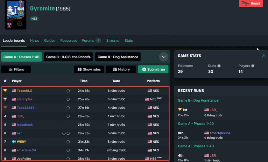This screenshot has width=268, height=162.
Task: Click US flag next to TascoDLX
Action: click(x=14, y=91)
